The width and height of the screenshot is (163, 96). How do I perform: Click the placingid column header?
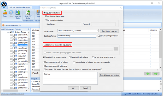coord(36,30)
